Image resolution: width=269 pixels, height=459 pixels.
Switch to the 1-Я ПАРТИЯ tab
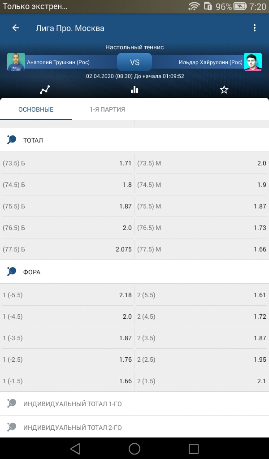(x=108, y=109)
